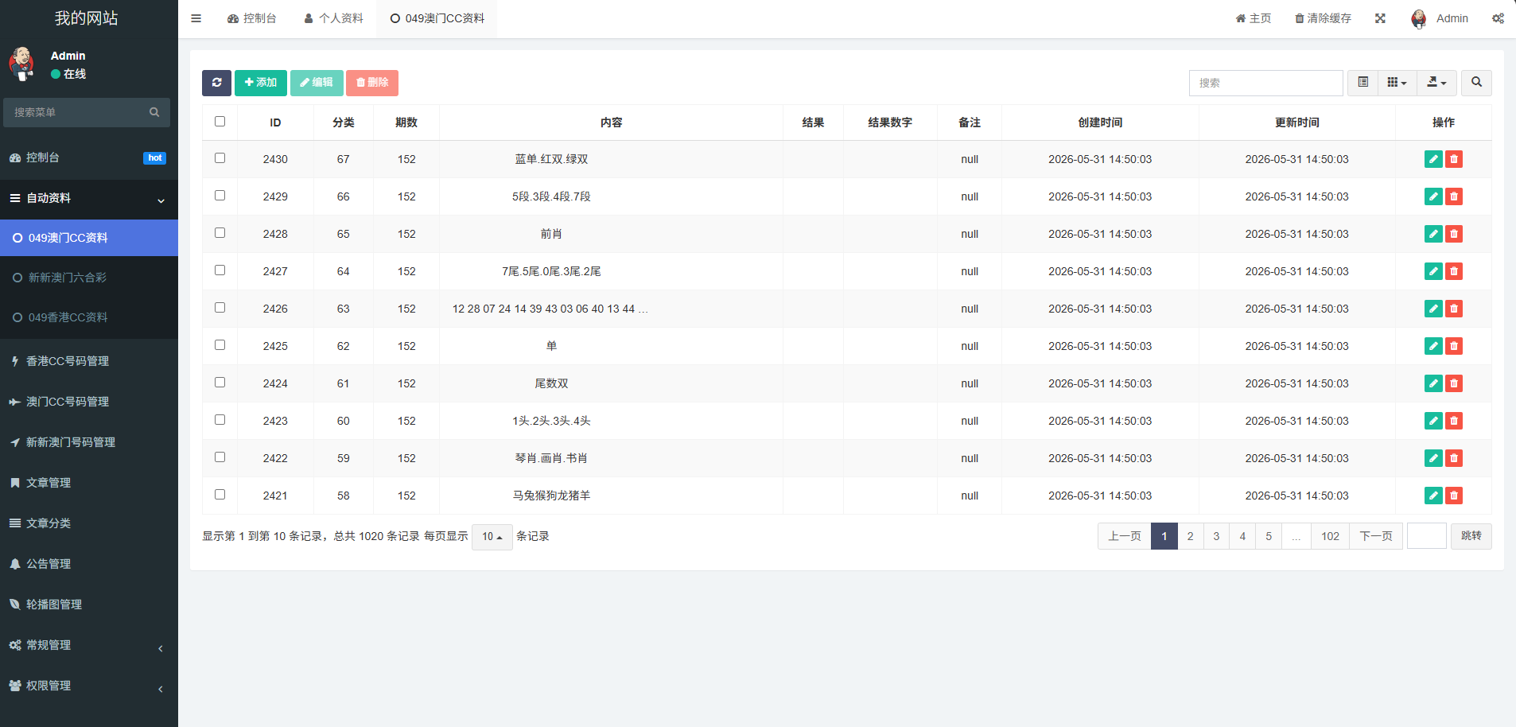This screenshot has height=727, width=1516.
Task: Focus the table 搜索 search field
Action: tap(1266, 83)
